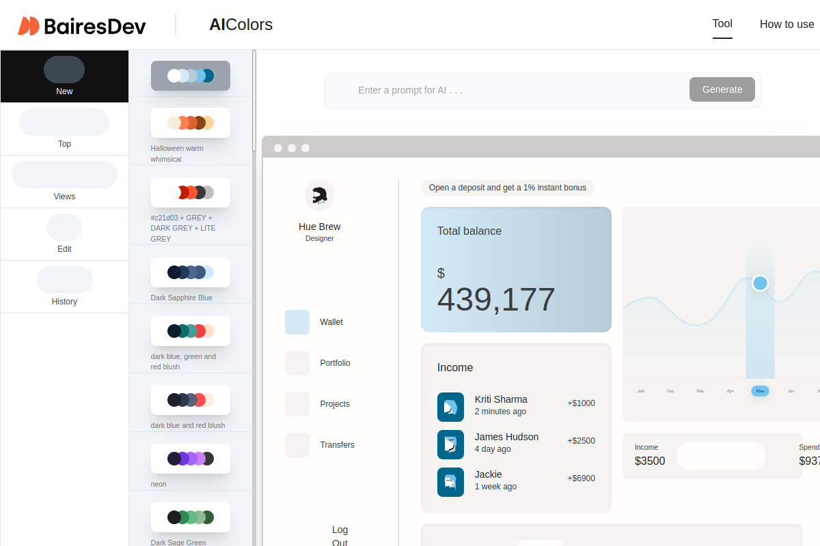Open the BairesDev logo link
Viewport: 820px width, 546px height.
(x=82, y=25)
